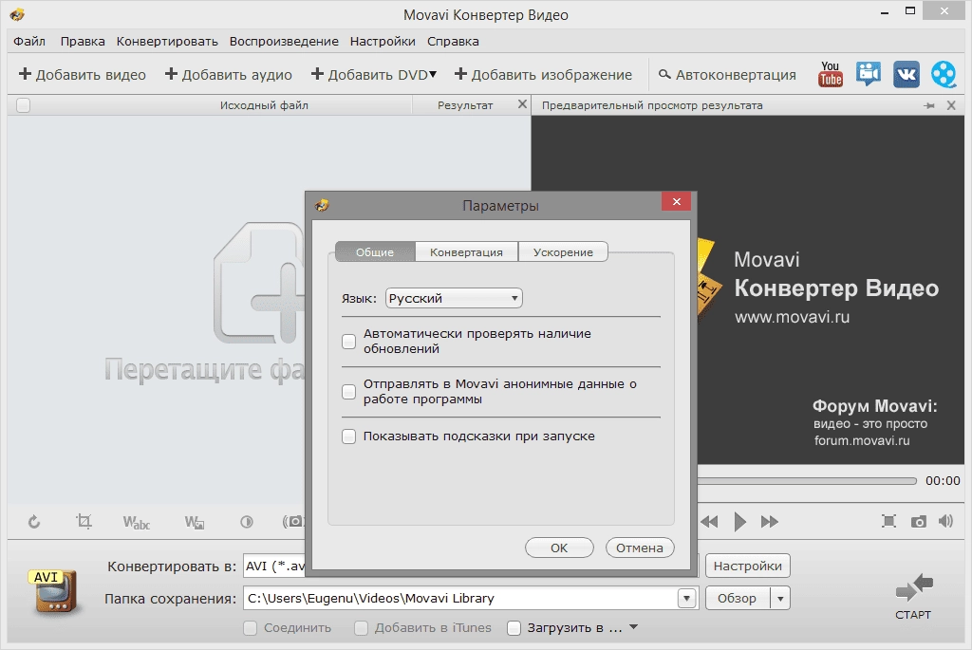The height and width of the screenshot is (650, 972).
Task: Expand the save folder path dropdown
Action: [x=686, y=599]
